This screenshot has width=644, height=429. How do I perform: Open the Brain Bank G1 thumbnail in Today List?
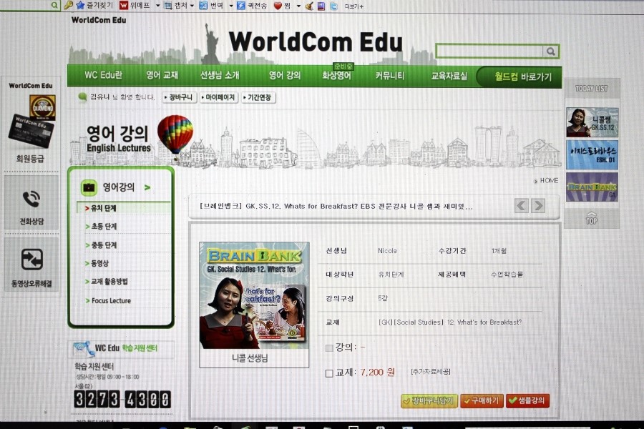(592, 187)
